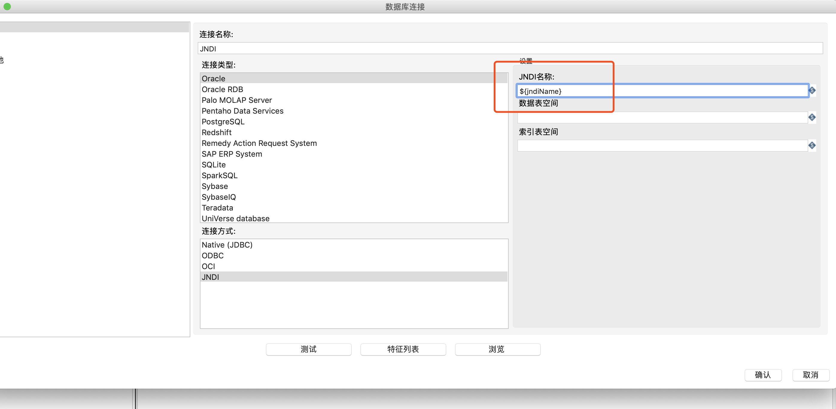Click the green window button in title bar
The height and width of the screenshot is (409, 836).
[x=7, y=7]
